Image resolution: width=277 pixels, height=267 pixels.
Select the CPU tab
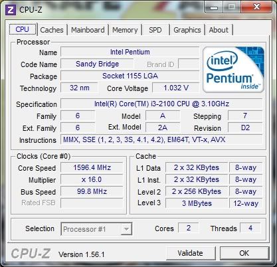(x=23, y=29)
